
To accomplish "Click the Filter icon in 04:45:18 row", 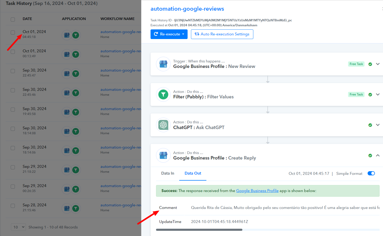I will pos(76,35).
